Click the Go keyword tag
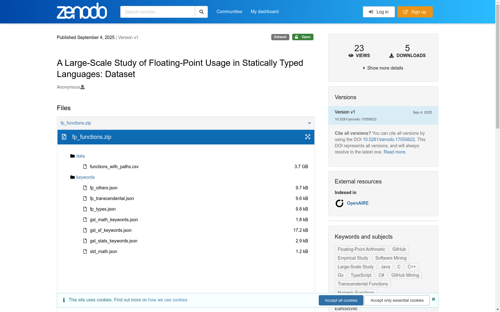The height and width of the screenshot is (312, 500). click(x=341, y=275)
